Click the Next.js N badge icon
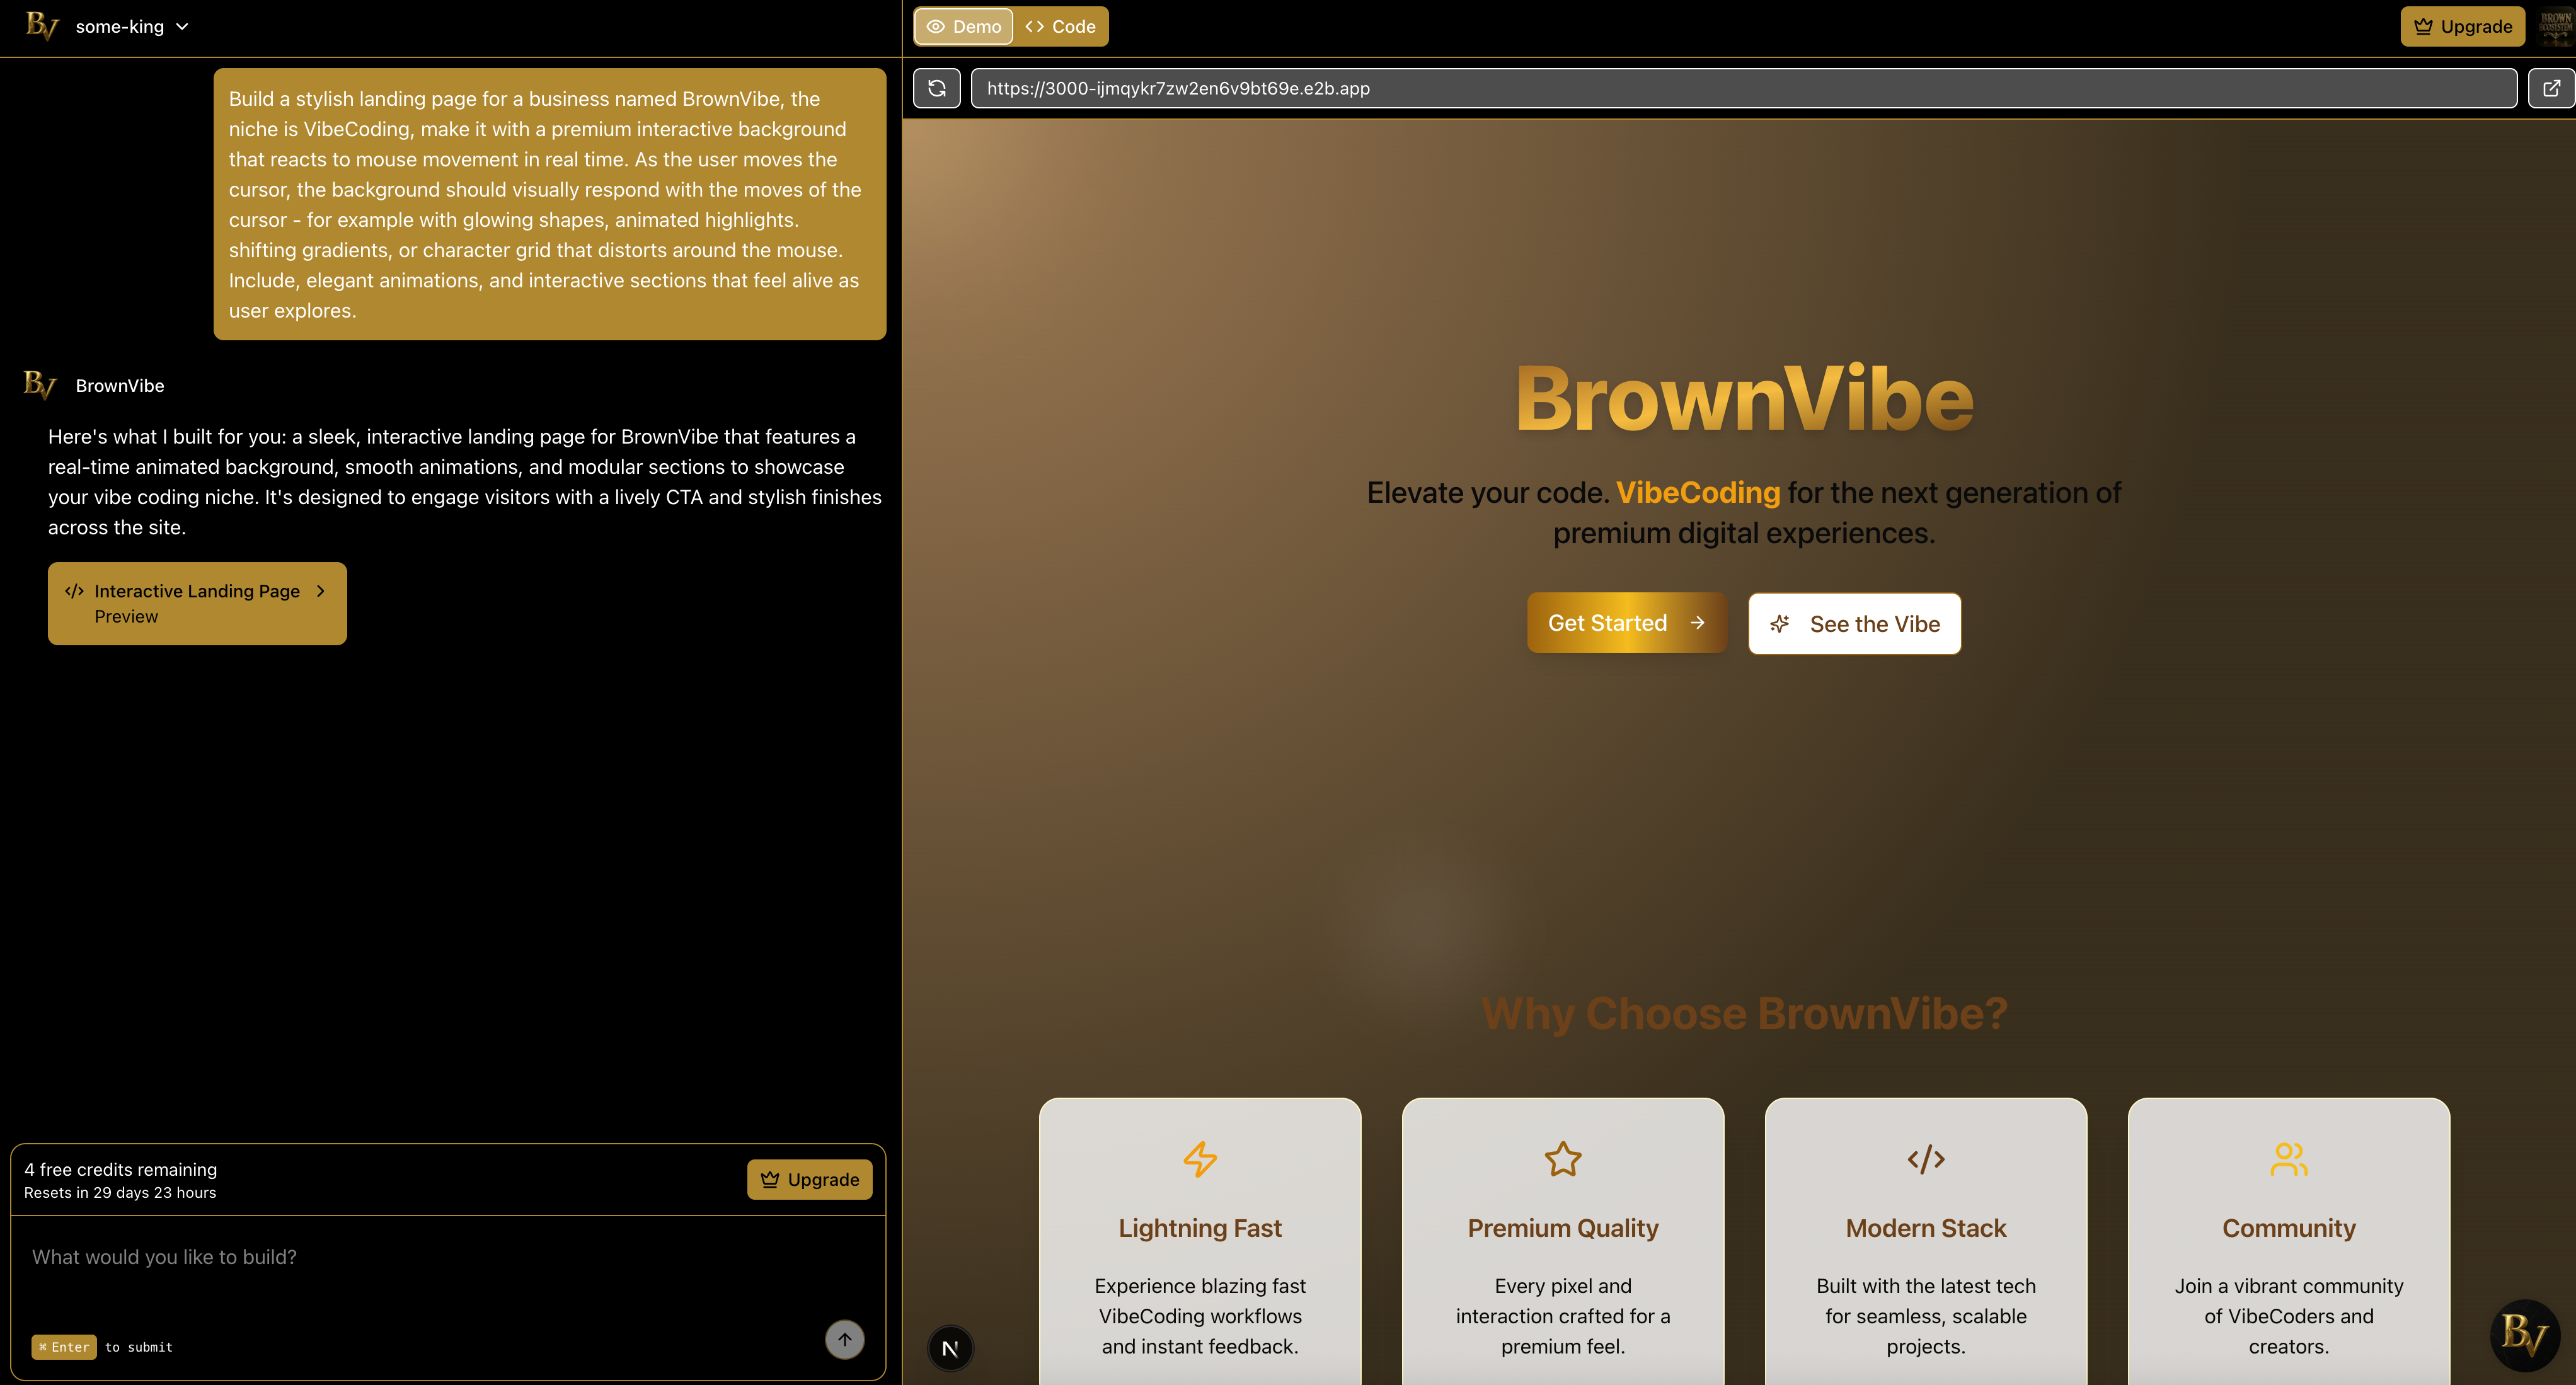Screen dimensions: 2576x1385 (x=950, y=1348)
